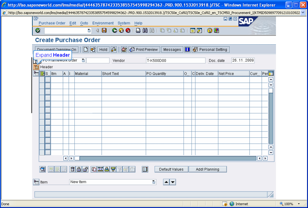Open the New Item dropdown list
Screen dimensions: 308x208
pos(154,182)
